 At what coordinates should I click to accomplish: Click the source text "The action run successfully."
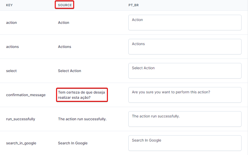[82, 119]
